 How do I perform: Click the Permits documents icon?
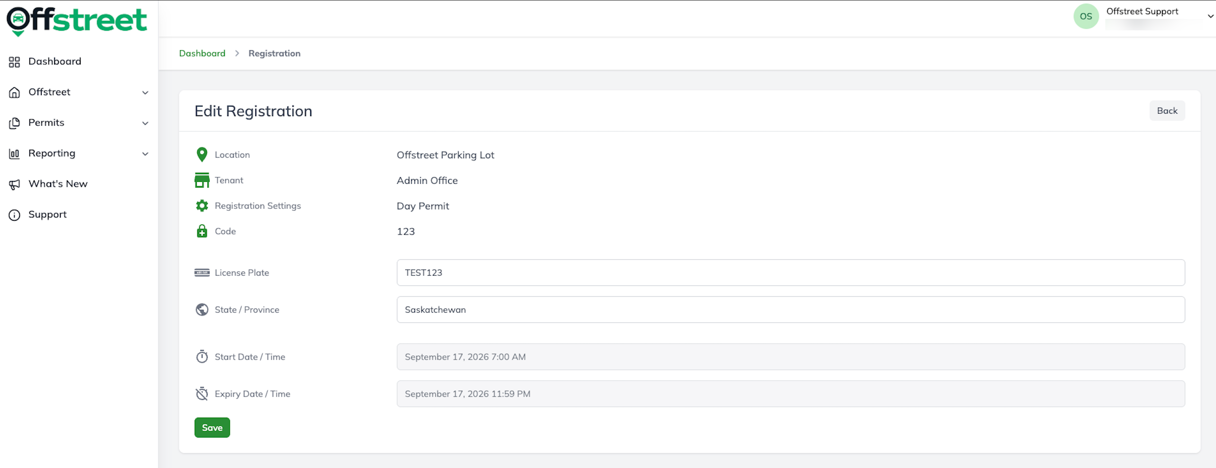pyautogui.click(x=14, y=123)
